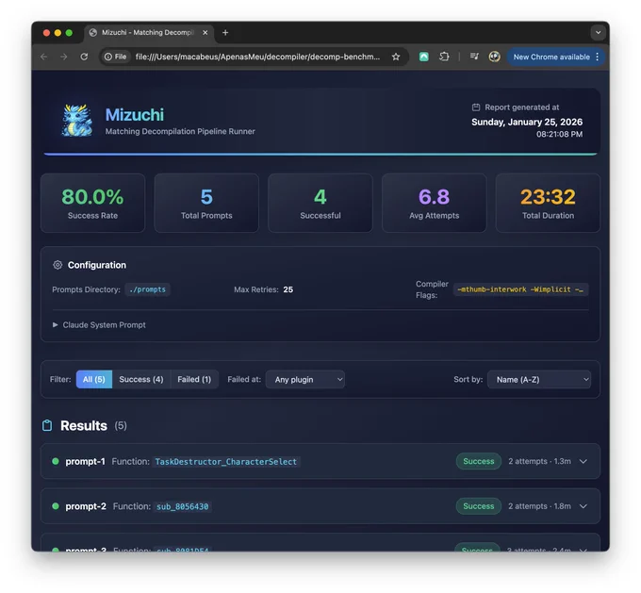Open the Extensions puzzle-piece menu
The image size is (641, 593).
click(x=444, y=57)
